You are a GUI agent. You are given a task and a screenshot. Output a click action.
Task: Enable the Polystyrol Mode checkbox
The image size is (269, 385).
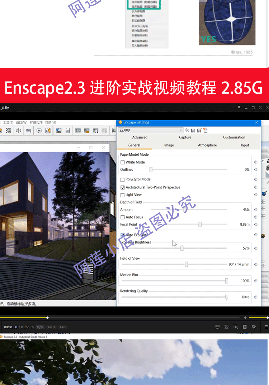pos(122,179)
